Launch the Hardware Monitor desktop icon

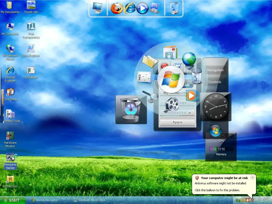tap(10, 140)
